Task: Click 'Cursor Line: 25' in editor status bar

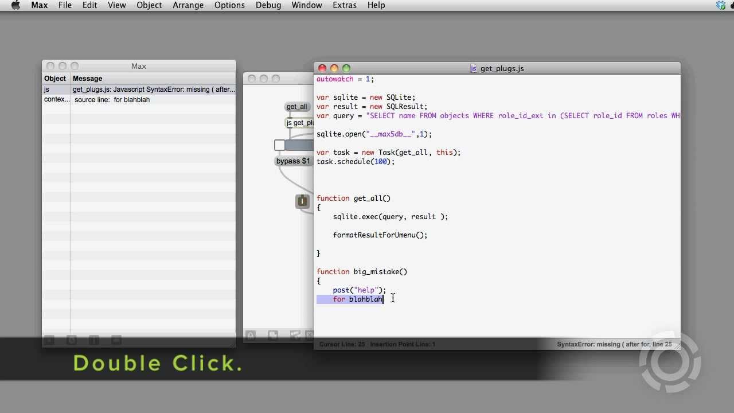Action: (342, 344)
